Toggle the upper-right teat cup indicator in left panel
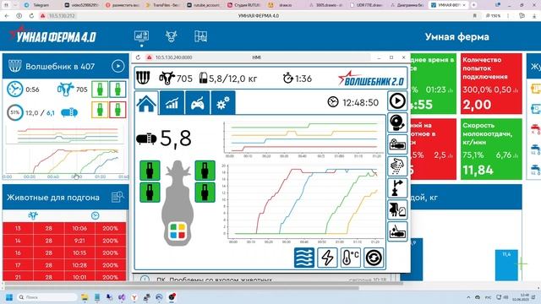Image resolution: width=541 pixels, height=304 pixels. click(x=117, y=90)
